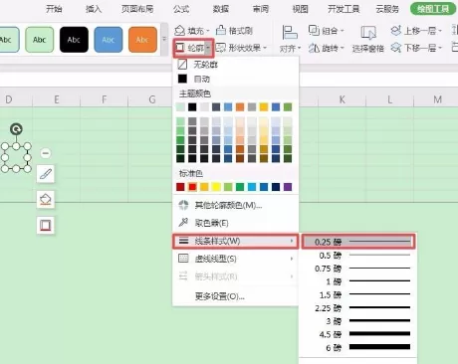Click 上移一层 bring forward
458x364 pixels.
pos(416,31)
